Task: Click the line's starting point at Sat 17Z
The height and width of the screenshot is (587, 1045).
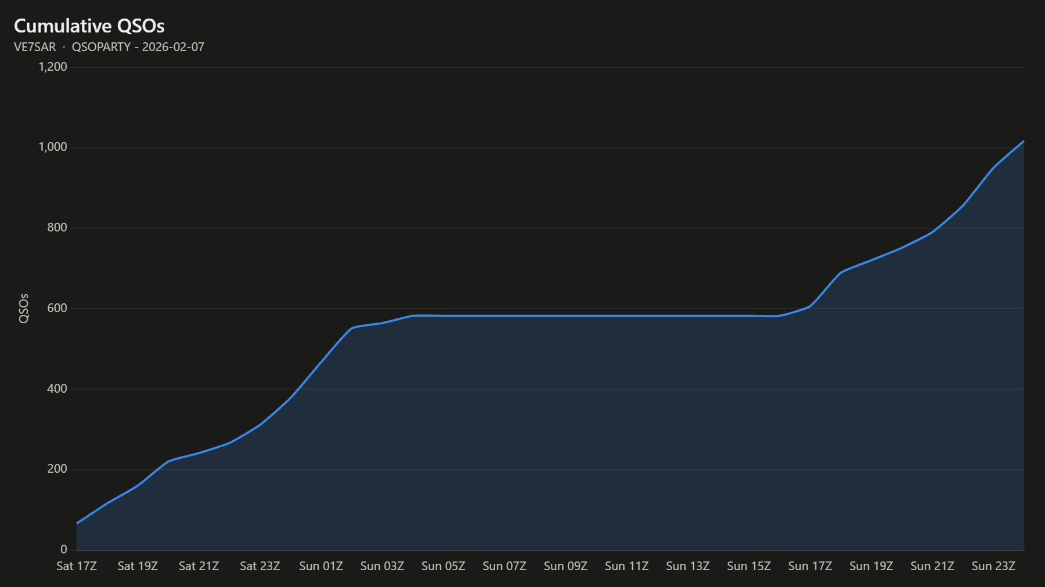Action: [x=77, y=523]
